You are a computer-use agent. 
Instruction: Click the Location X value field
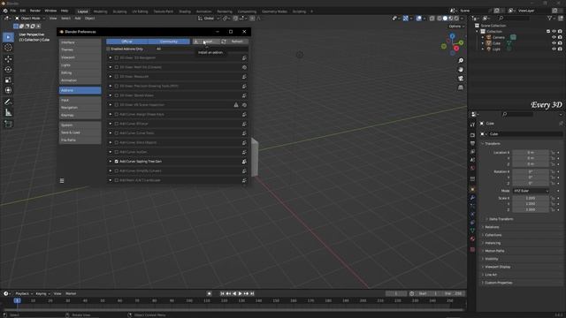pos(531,153)
